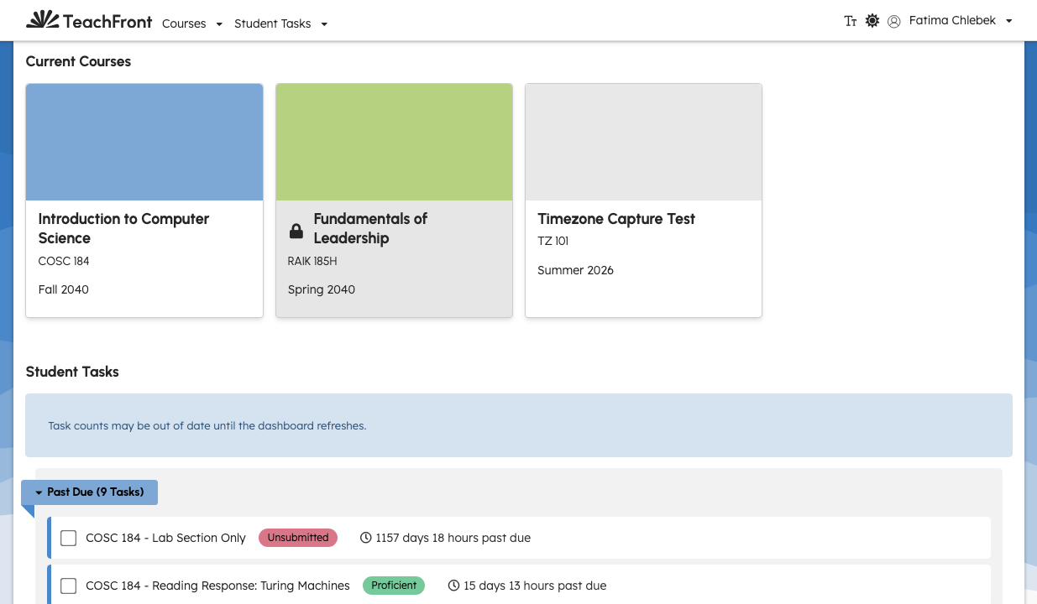The height and width of the screenshot is (604, 1037).
Task: Collapse the Past Due (9 Tasks) section
Action: (x=90, y=492)
